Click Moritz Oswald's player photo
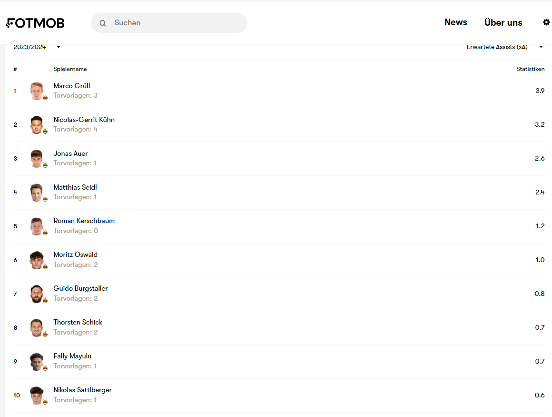This screenshot has width=552, height=417. [x=37, y=260]
